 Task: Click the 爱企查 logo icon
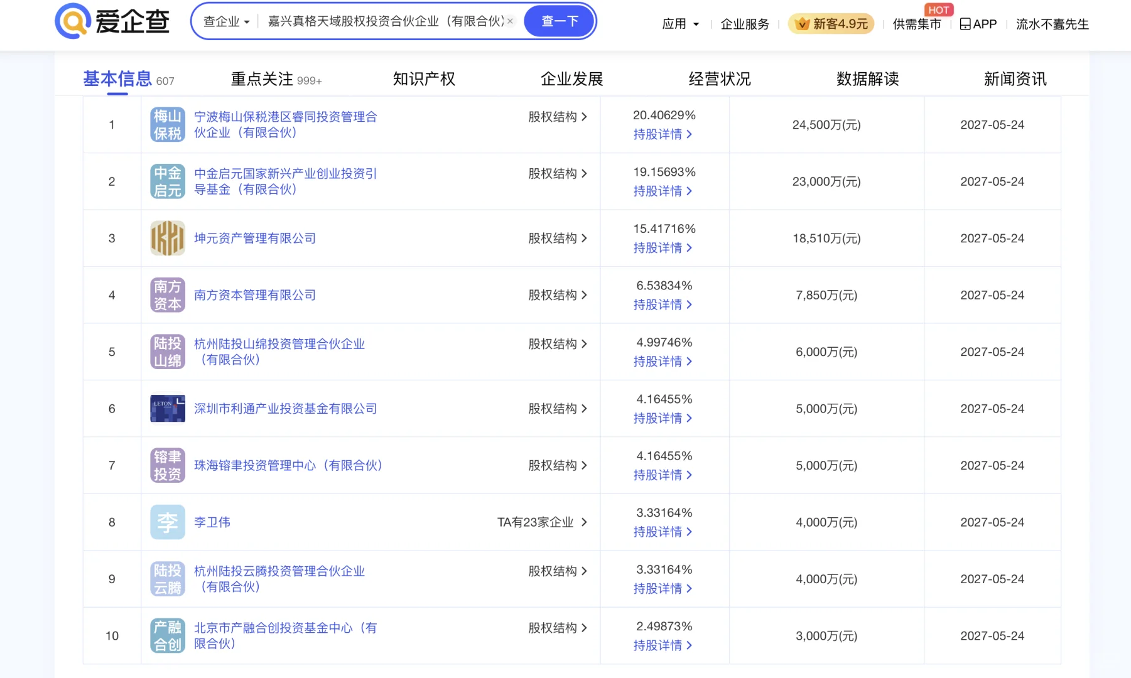point(73,21)
